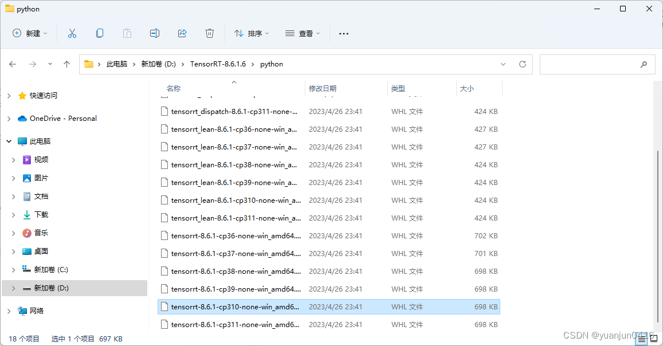Open the 查看 view dropdown

click(303, 33)
